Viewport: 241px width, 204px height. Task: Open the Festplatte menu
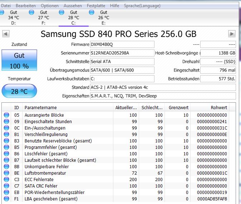pos(96,6)
